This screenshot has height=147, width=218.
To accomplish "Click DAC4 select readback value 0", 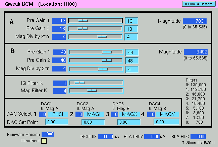I will (x=151, y=114).
